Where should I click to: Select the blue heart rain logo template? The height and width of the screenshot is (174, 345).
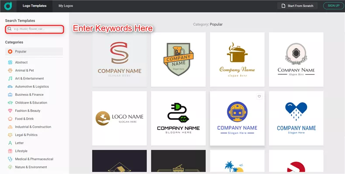pyautogui.click(x=296, y=118)
